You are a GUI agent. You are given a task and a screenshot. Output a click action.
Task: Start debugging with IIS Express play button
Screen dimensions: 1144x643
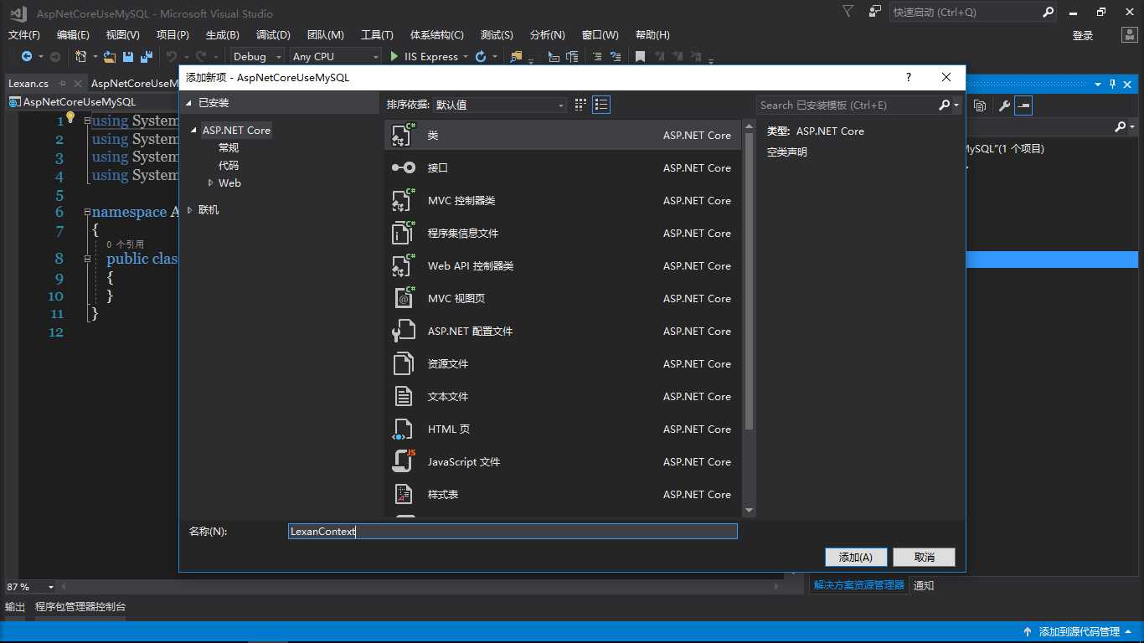(395, 56)
